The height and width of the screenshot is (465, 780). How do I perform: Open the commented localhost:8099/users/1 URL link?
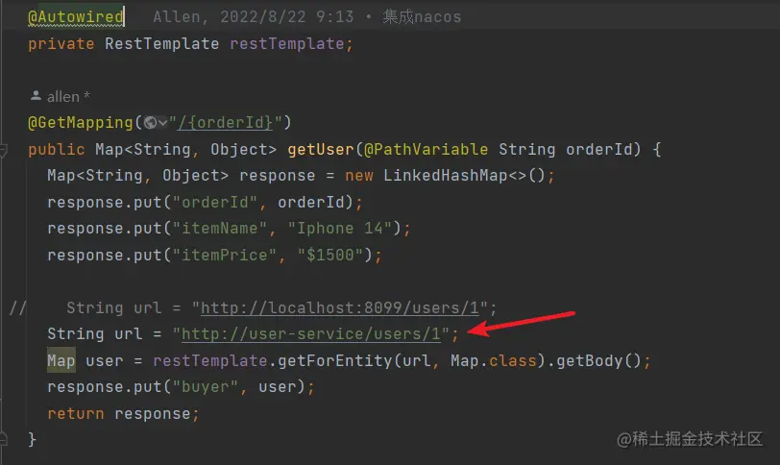pos(340,307)
